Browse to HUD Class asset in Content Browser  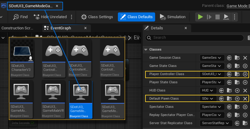[229, 90]
